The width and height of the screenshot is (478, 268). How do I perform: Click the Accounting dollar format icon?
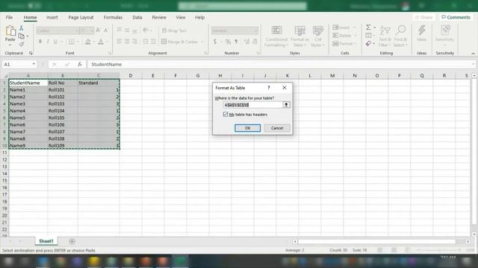pyautogui.click(x=215, y=42)
